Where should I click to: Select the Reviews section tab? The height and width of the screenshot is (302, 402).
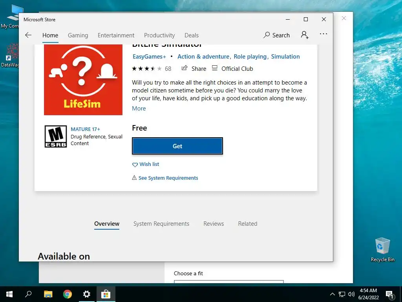tap(214, 224)
